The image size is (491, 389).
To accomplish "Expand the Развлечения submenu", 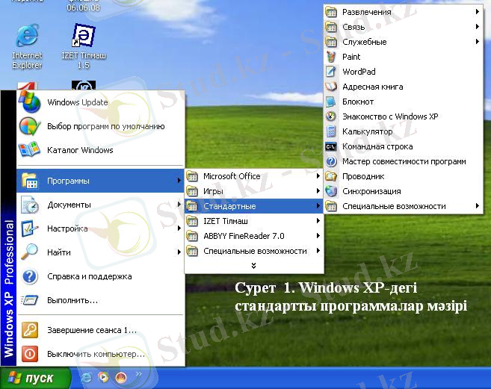I will tap(366, 12).
